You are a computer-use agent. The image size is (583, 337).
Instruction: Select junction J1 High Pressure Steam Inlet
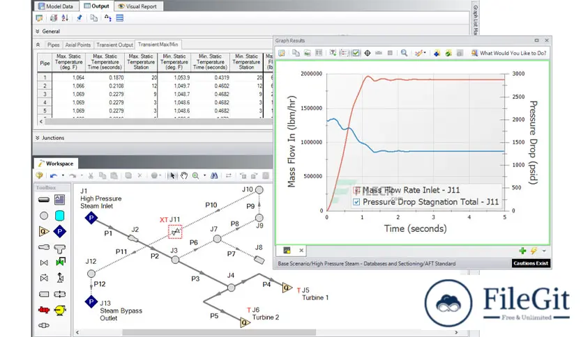pyautogui.click(x=91, y=218)
